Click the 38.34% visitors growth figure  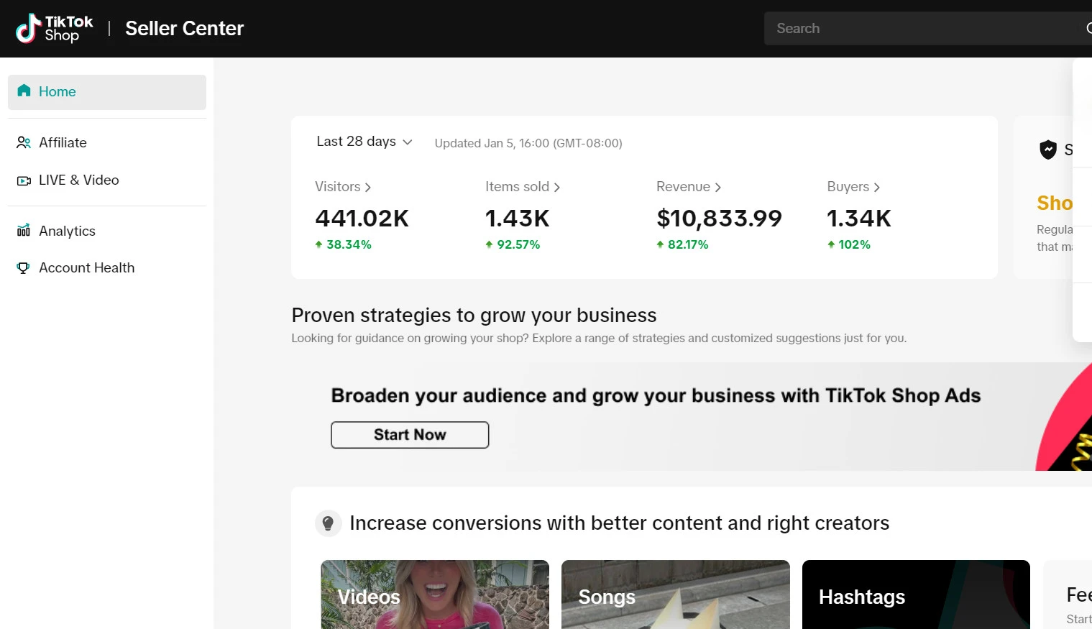[x=349, y=244]
